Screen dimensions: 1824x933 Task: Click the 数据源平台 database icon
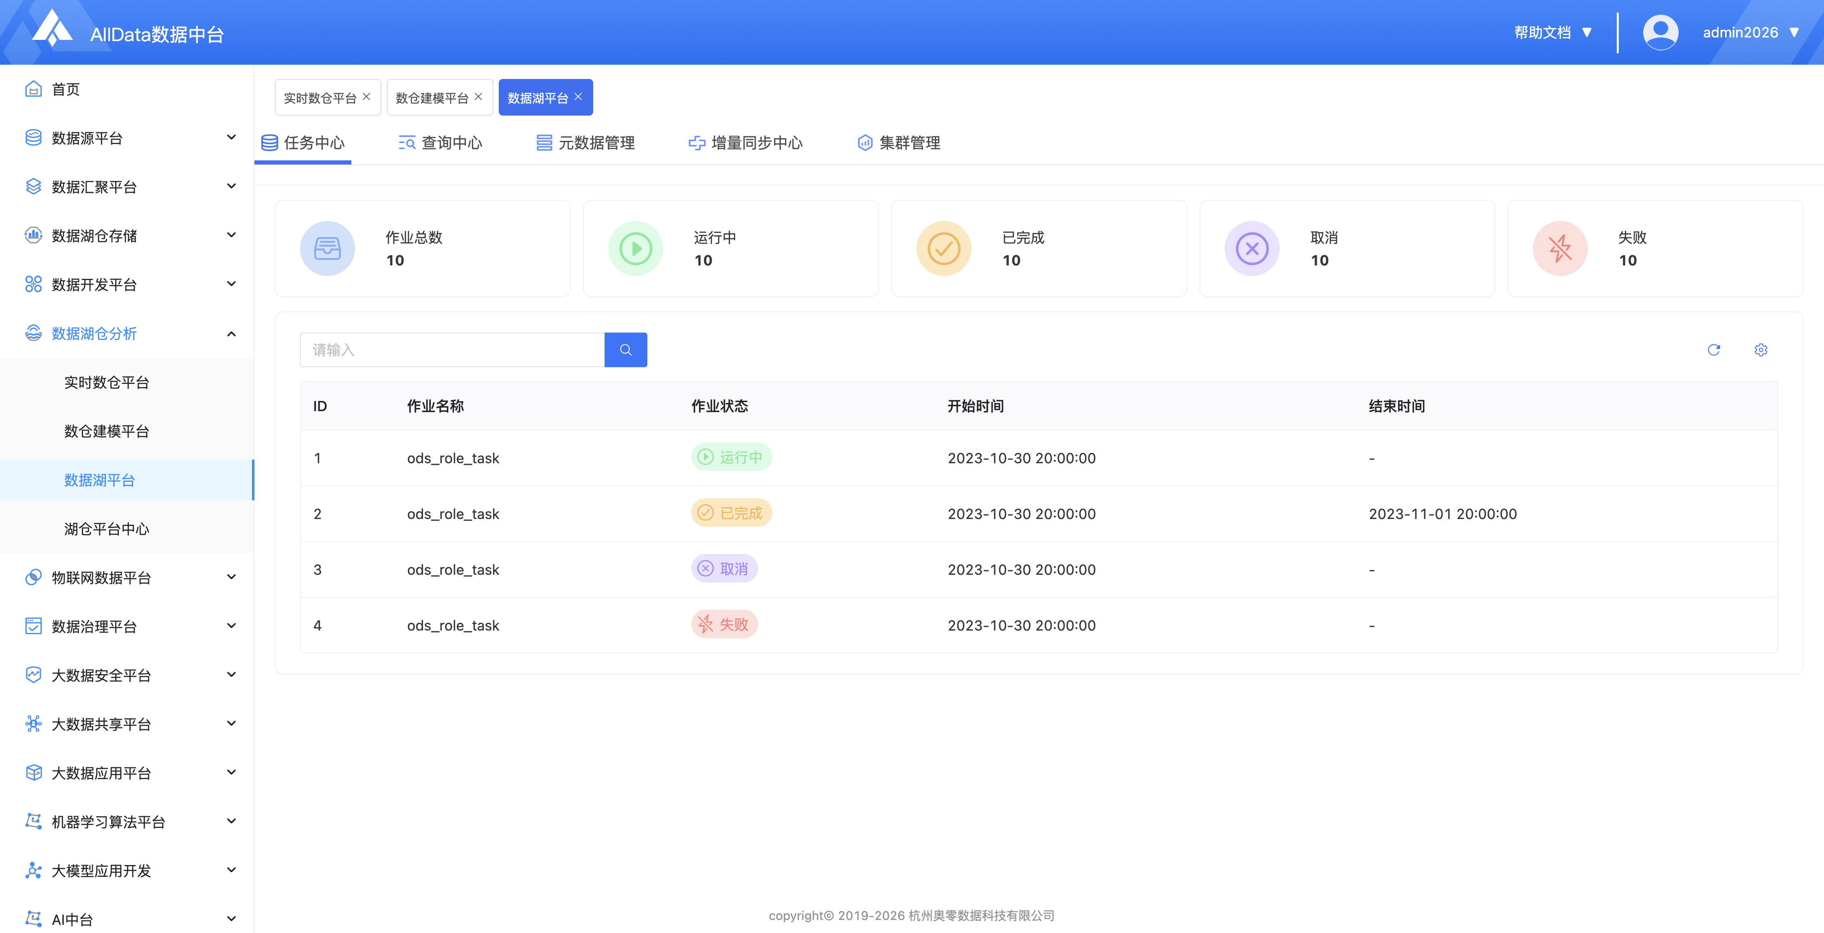(x=33, y=138)
